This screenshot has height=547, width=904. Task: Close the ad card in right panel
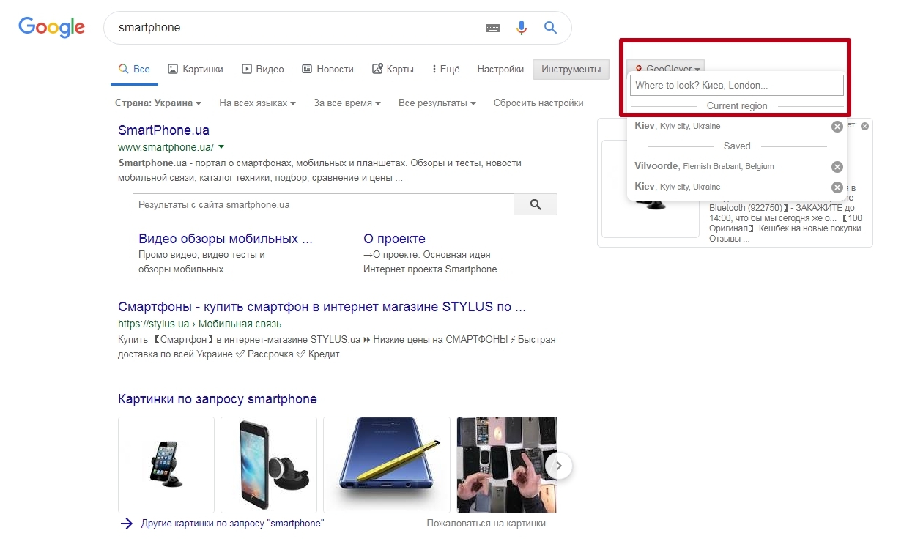coord(864,126)
